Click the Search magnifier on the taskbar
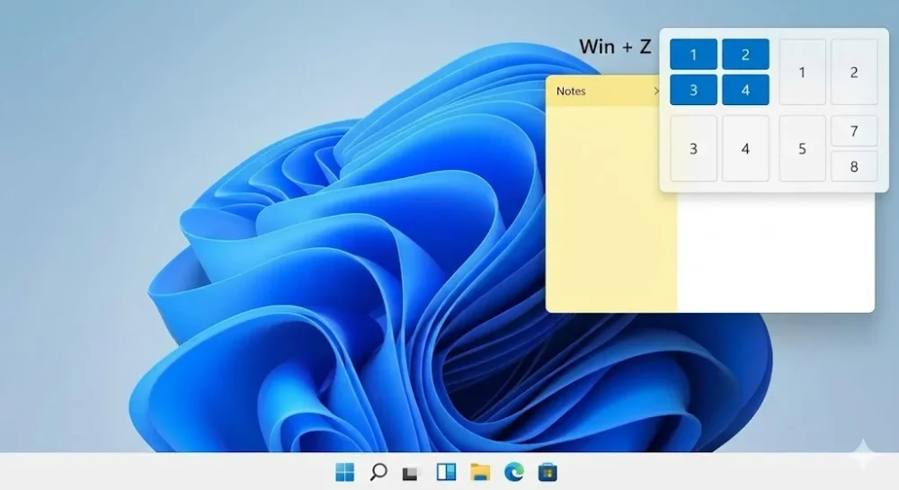Viewport: 899px width, 490px height. pos(378,472)
